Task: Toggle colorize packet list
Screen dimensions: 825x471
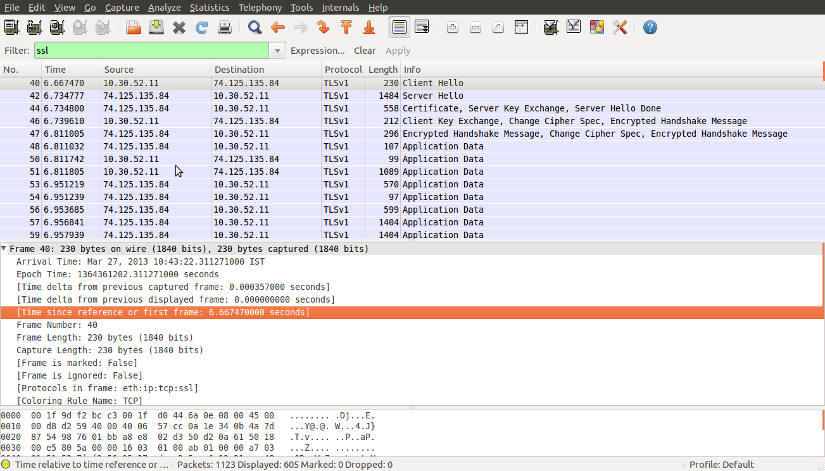Action: pyautogui.click(x=400, y=27)
